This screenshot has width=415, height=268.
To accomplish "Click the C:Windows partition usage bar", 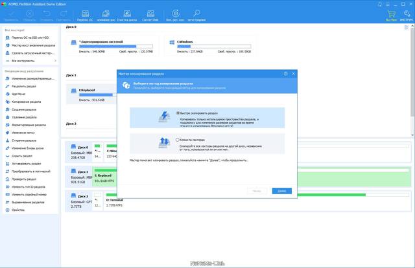I will tap(214, 46).
